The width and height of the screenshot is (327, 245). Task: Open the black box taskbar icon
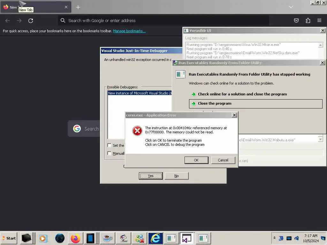[26, 238]
